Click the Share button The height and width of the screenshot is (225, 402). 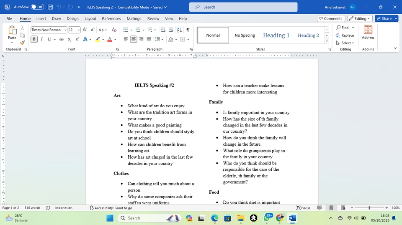tap(384, 18)
